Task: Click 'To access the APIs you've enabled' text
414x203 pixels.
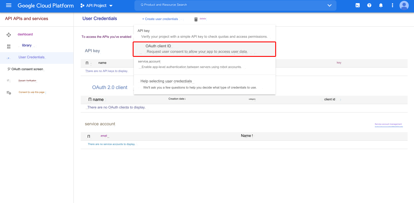Action: click(106, 37)
